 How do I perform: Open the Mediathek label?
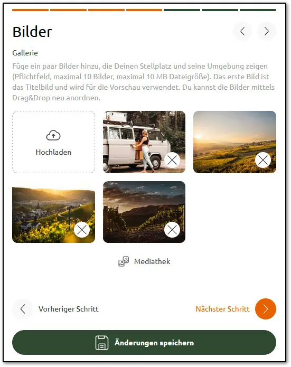[152, 261]
